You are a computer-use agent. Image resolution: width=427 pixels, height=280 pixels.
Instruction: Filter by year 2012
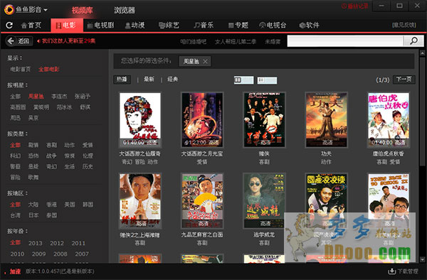pos(57,243)
